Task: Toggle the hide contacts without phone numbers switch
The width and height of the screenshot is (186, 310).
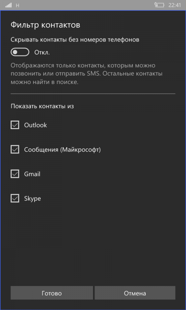Action: (x=20, y=52)
